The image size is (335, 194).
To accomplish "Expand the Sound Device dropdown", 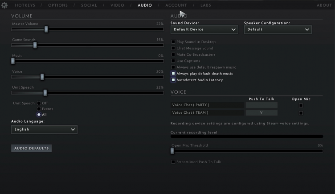I will [x=204, y=29].
